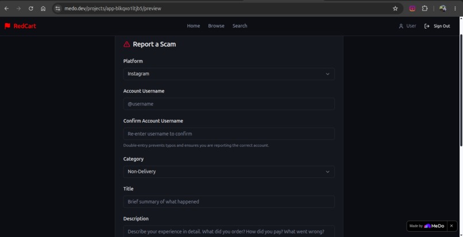Click the Platform dropdown chevron
This screenshot has height=237, width=463.
[x=327, y=74]
